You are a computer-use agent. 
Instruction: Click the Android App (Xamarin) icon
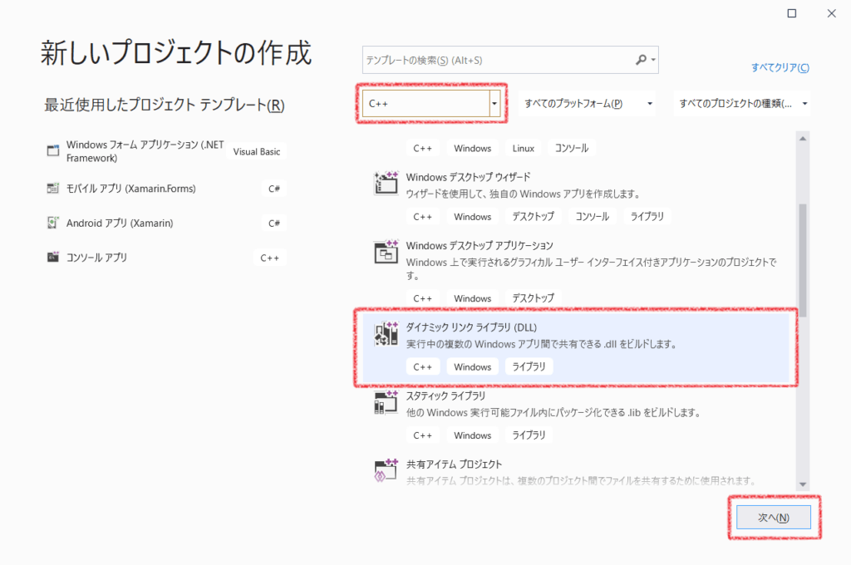point(52,223)
